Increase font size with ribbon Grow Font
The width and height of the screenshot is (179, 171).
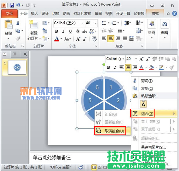click(78, 39)
